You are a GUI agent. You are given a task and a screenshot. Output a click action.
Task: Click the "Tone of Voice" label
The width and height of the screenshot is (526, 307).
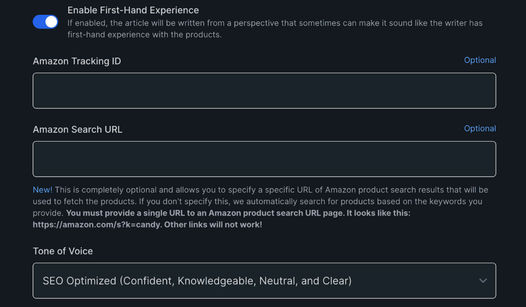click(63, 251)
